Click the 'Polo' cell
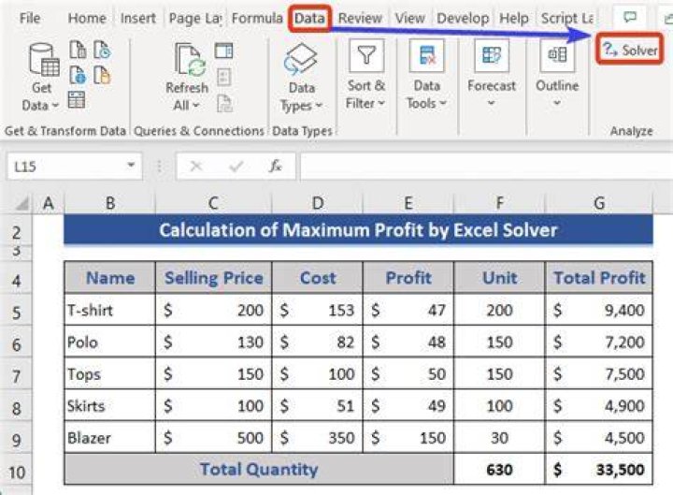The width and height of the screenshot is (673, 495). (110, 342)
